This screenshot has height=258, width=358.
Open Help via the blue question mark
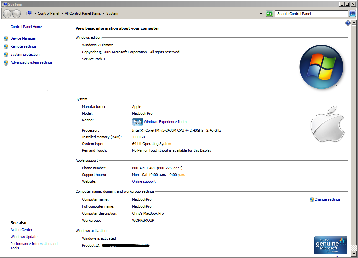pyautogui.click(x=348, y=23)
